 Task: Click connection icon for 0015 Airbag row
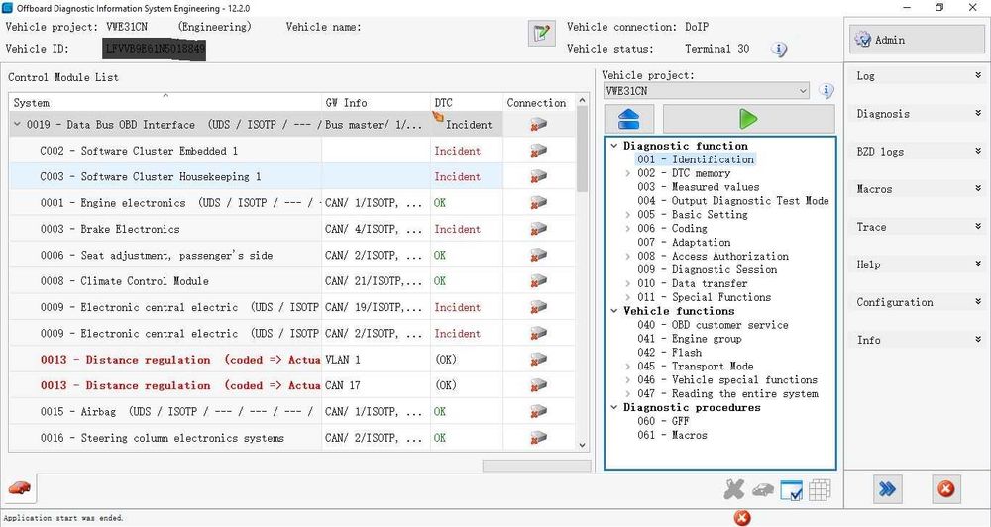[x=538, y=412]
